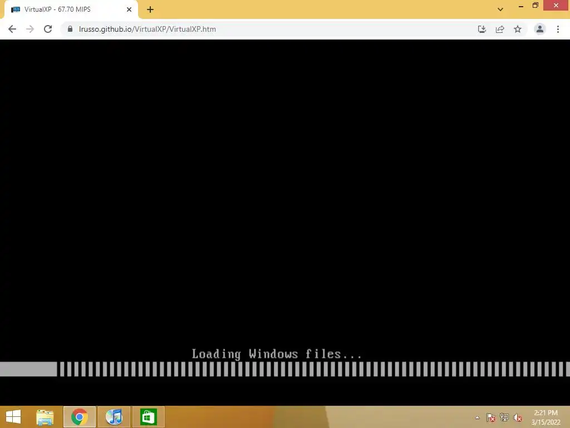Viewport: 570px width, 428px height.
Task: Select the VirtualXP tab
Action: [71, 9]
